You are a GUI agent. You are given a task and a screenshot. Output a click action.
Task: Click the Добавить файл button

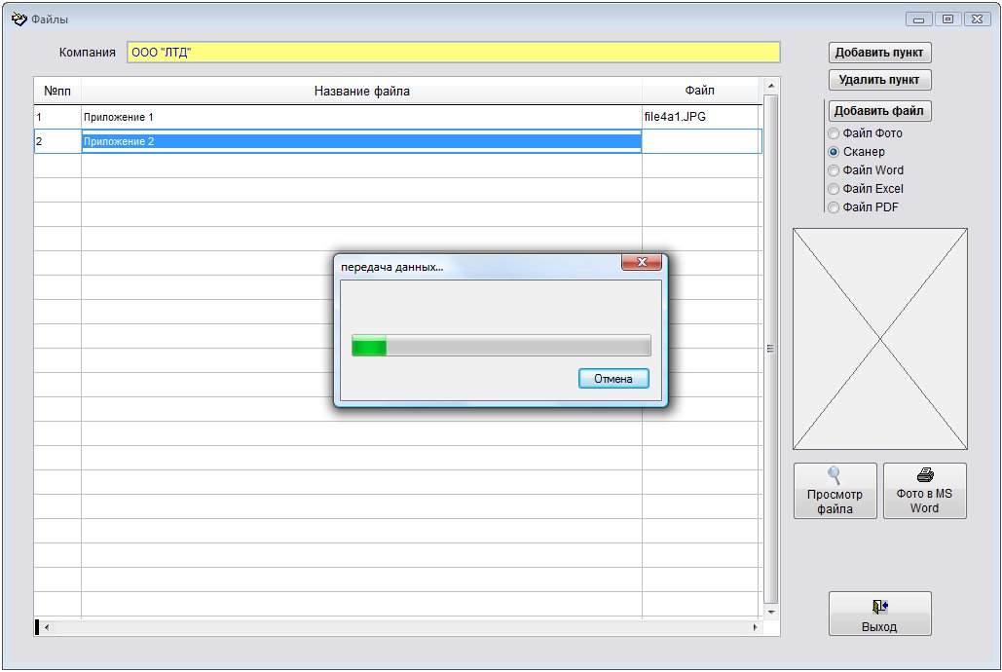[879, 111]
